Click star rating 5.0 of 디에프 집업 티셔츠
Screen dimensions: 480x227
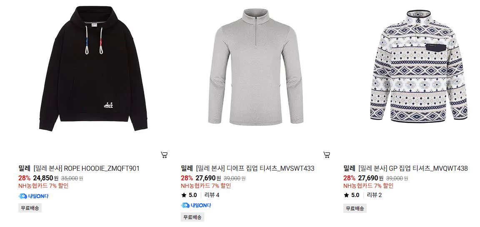[189, 195]
